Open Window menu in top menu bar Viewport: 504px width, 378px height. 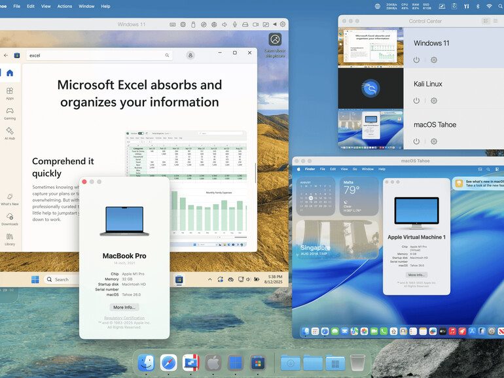(86, 6)
